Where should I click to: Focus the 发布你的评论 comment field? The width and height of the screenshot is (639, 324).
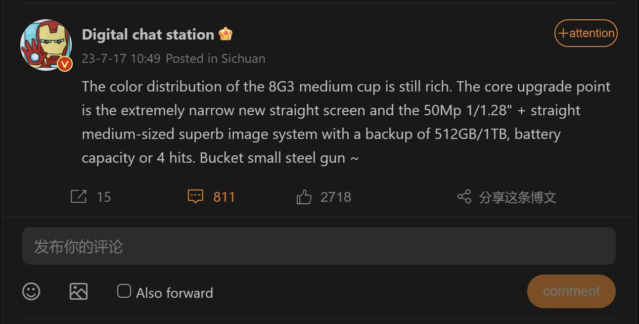coord(319,246)
